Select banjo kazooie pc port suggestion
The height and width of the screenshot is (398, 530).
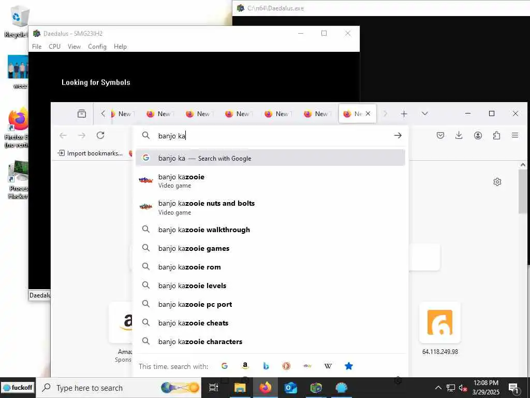270,304
